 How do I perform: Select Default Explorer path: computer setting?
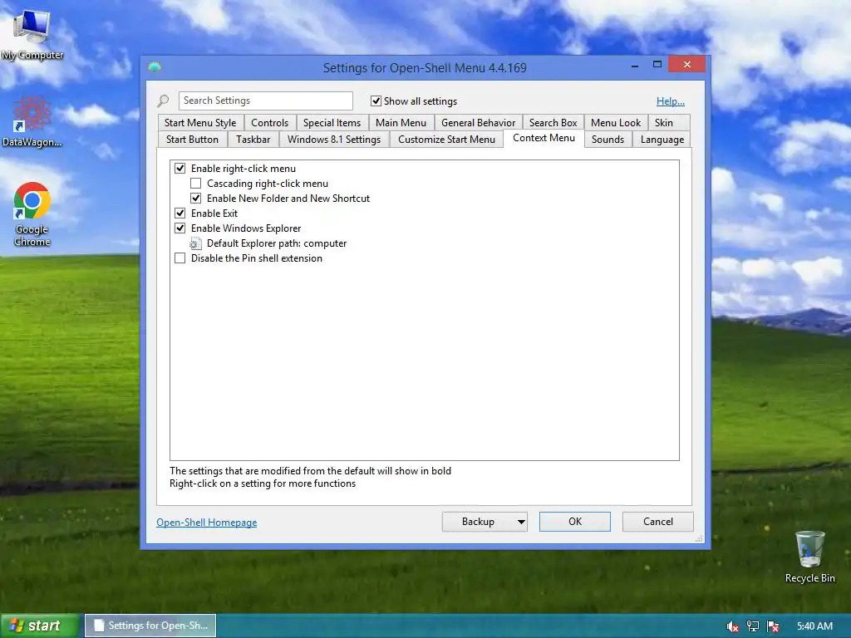[x=276, y=243]
